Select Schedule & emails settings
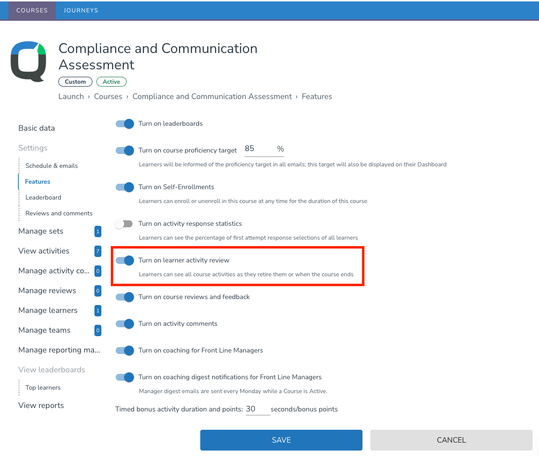Image resolution: width=539 pixels, height=456 pixels. 51,166
